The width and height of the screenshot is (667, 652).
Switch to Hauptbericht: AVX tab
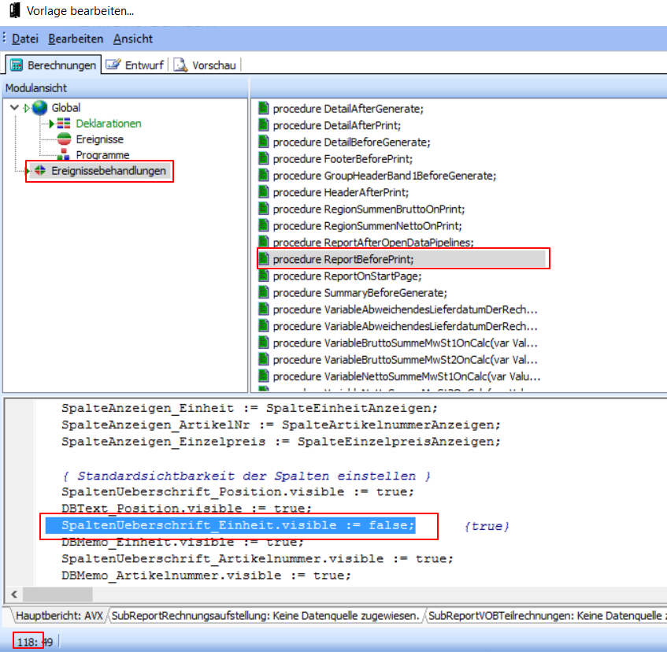point(59,616)
